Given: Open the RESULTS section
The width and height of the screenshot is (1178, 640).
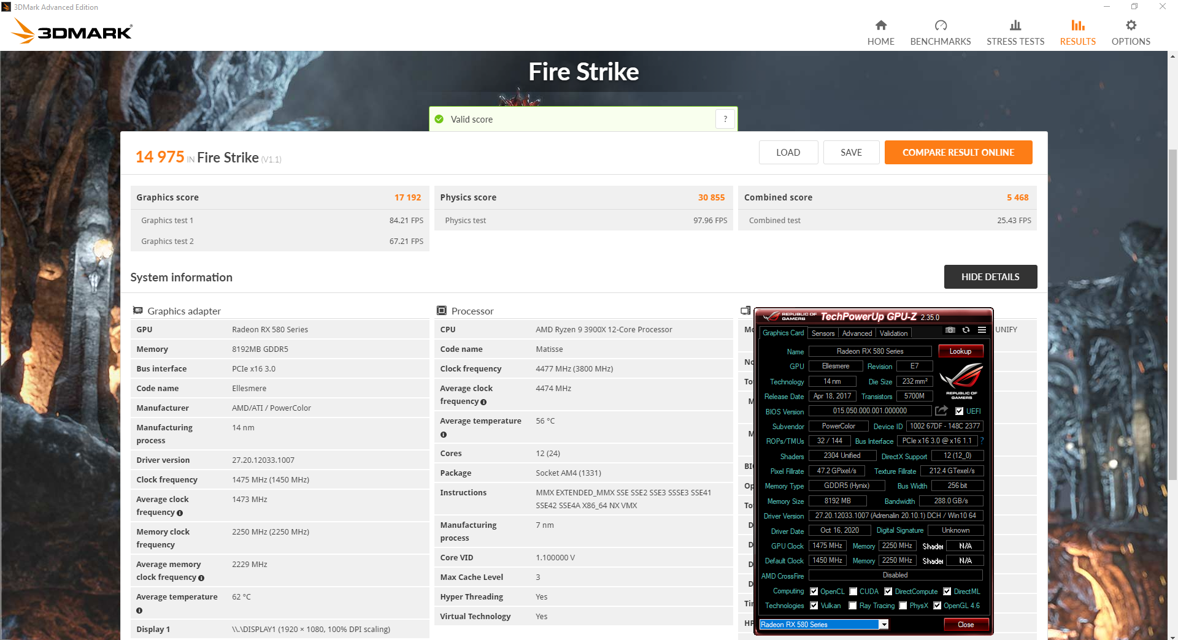Looking at the screenshot, I should 1077,32.
